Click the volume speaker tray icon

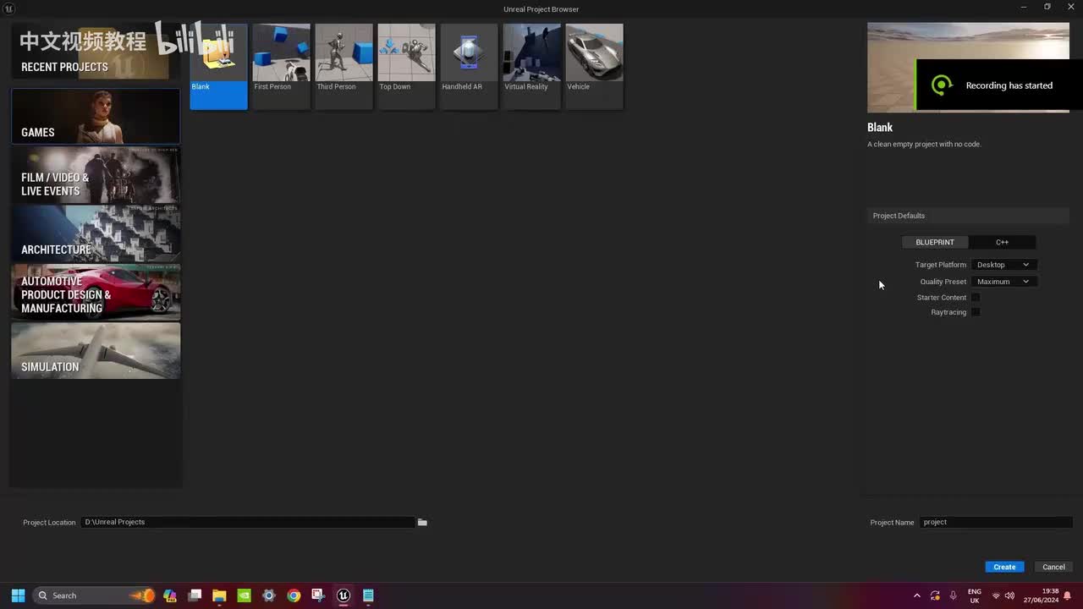(x=1009, y=595)
